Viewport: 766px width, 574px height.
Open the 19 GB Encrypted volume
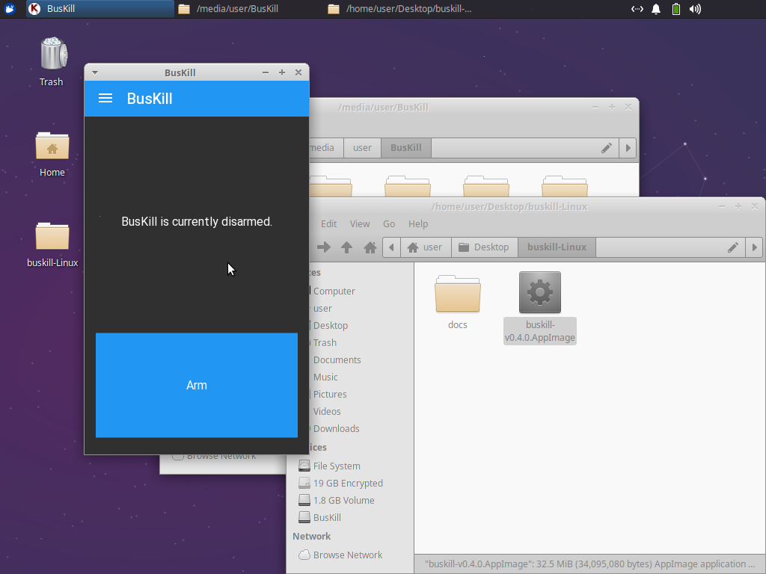click(x=341, y=484)
